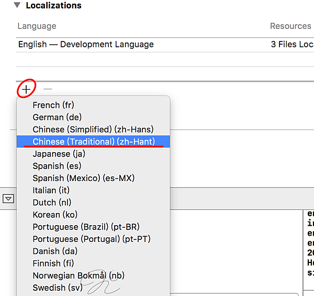
Task: Select the English Development Language row
Action: point(86,45)
